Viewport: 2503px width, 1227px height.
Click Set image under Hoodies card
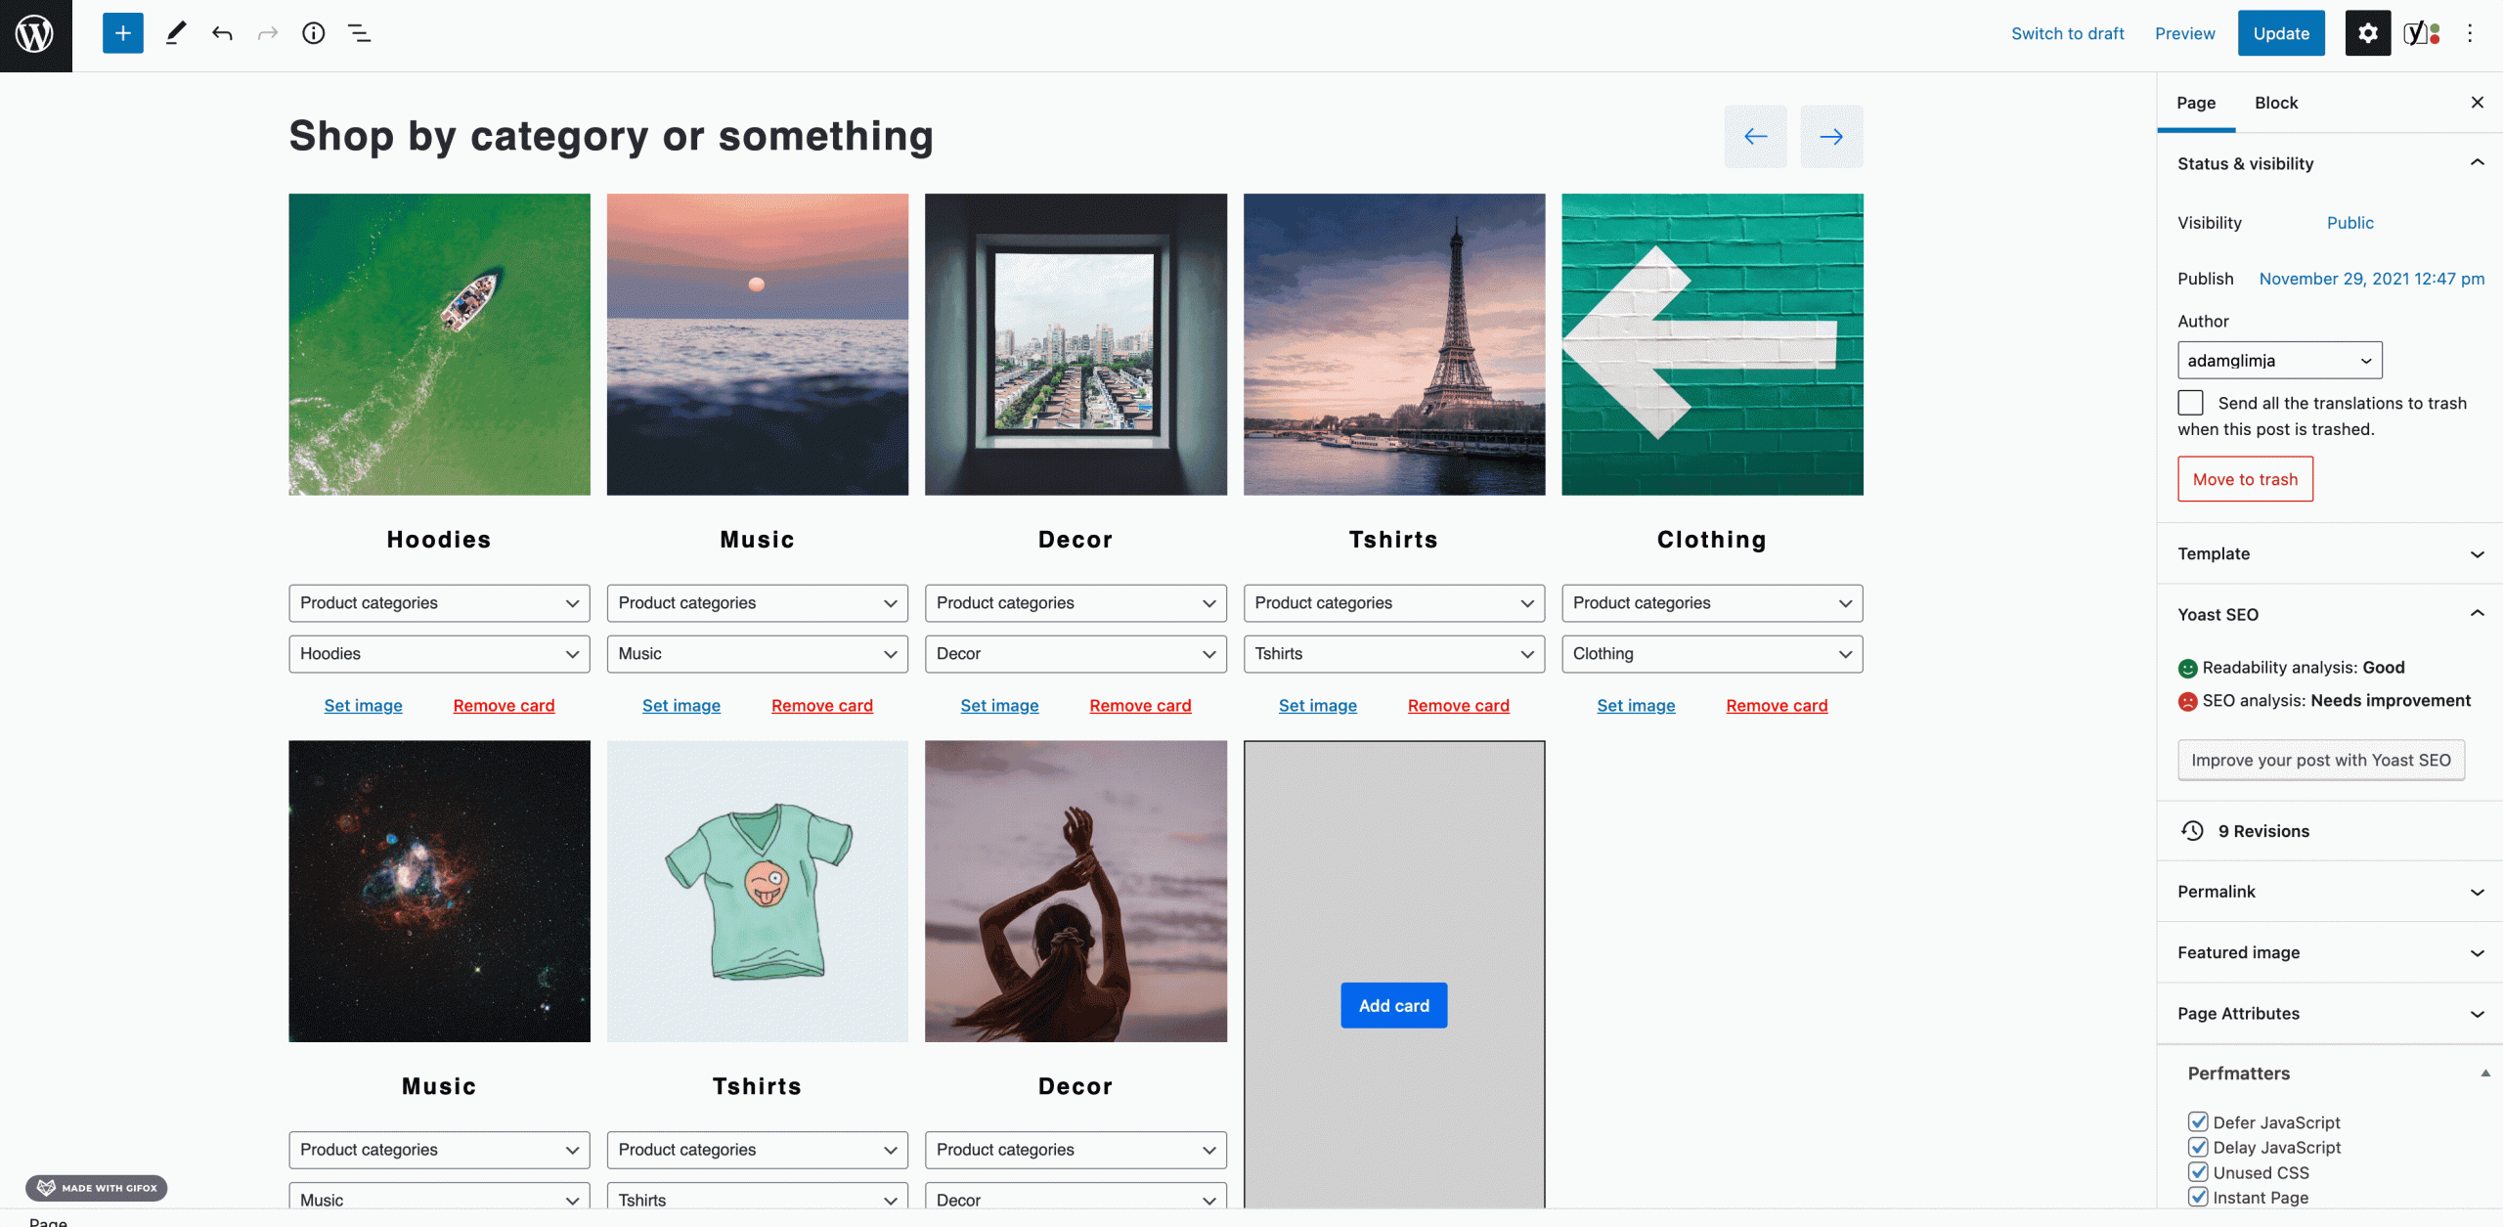pyautogui.click(x=364, y=706)
